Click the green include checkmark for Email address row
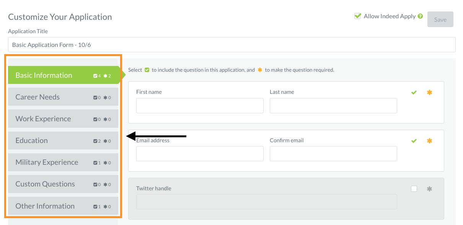 pos(414,141)
